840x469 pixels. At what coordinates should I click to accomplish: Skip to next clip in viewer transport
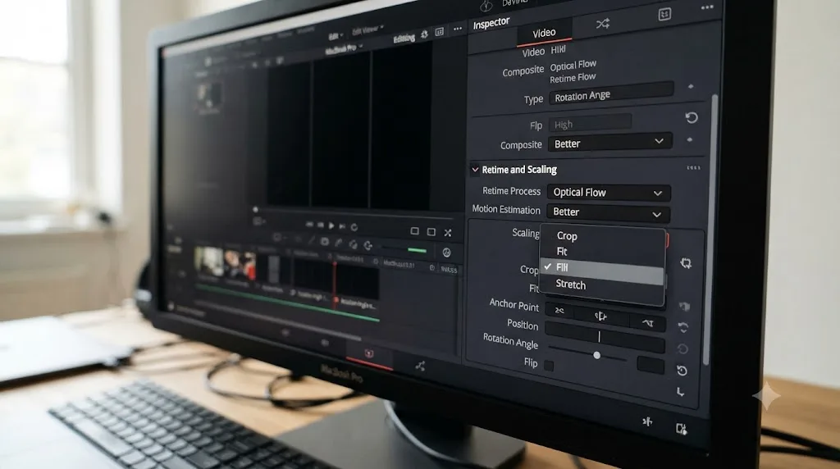342,226
